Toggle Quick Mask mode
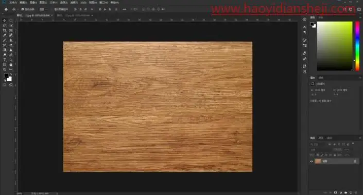The width and height of the screenshot is (363, 195). pyautogui.click(x=5, y=85)
